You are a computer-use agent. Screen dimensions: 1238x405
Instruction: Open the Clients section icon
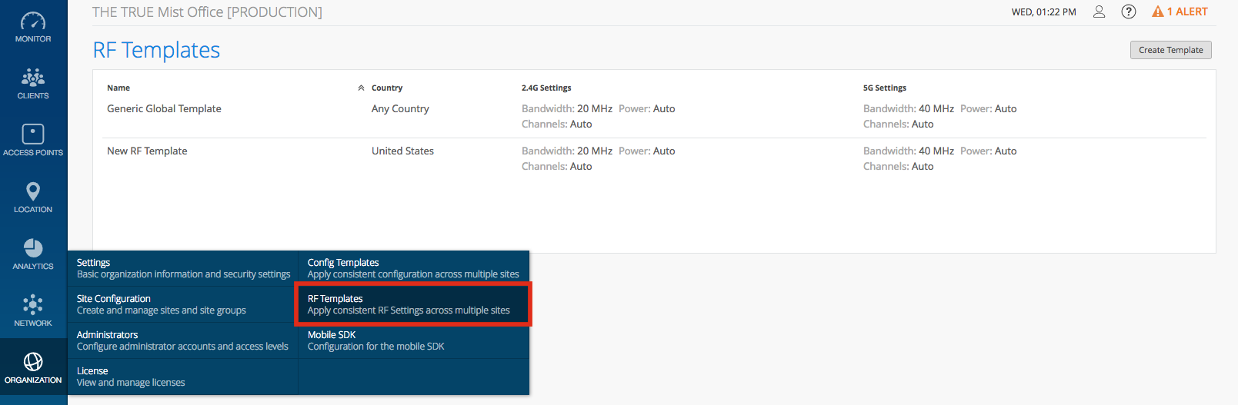tap(33, 78)
